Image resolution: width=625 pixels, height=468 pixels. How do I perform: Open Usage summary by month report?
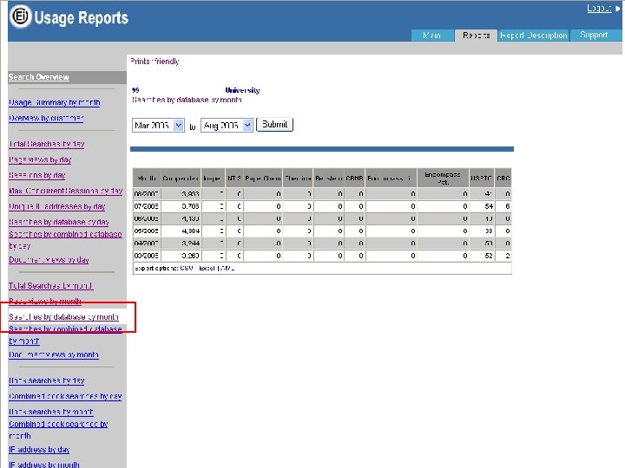[54, 102]
